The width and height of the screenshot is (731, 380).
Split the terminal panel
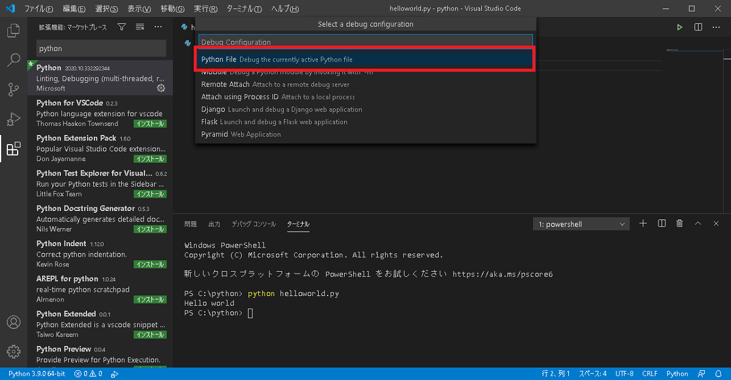tap(661, 223)
